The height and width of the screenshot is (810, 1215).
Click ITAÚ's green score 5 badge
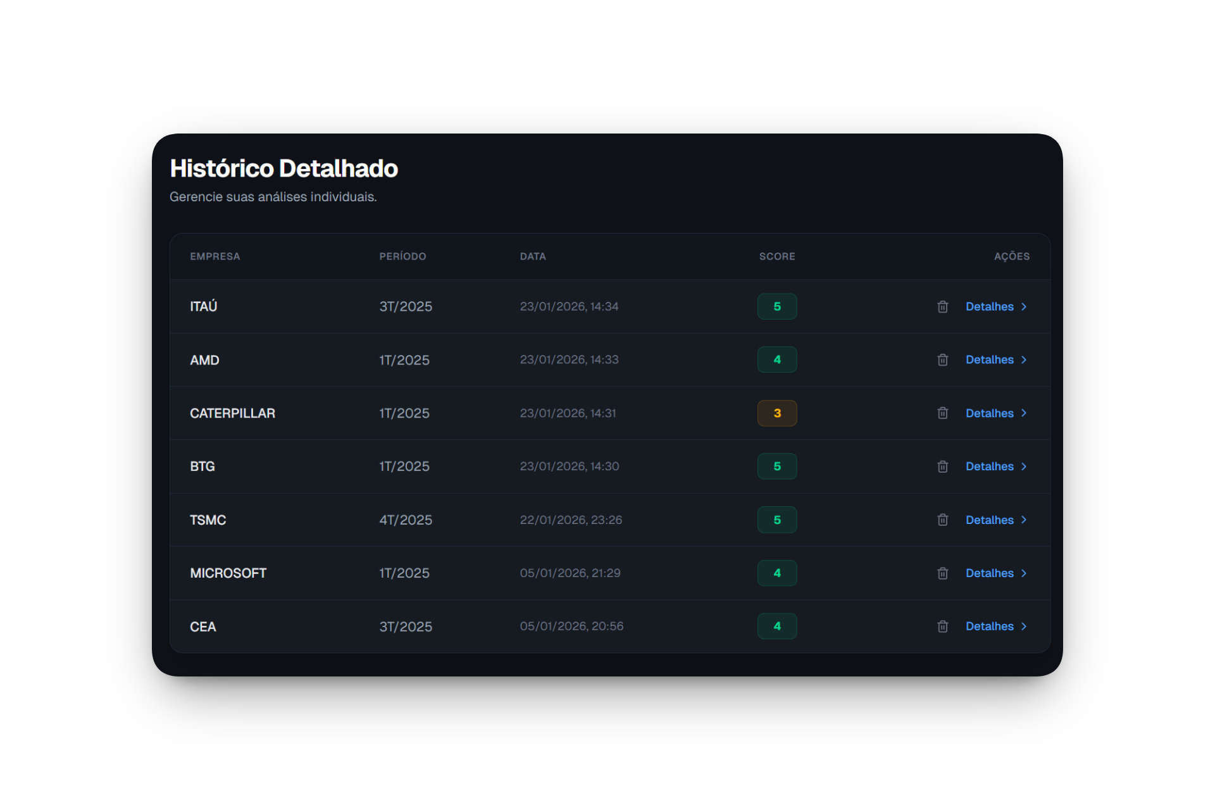click(x=777, y=307)
